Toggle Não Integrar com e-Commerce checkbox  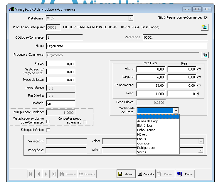[x=206, y=18]
